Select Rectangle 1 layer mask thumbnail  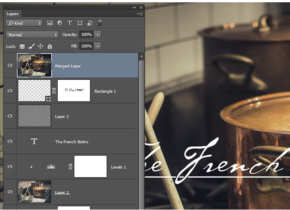pos(74,91)
